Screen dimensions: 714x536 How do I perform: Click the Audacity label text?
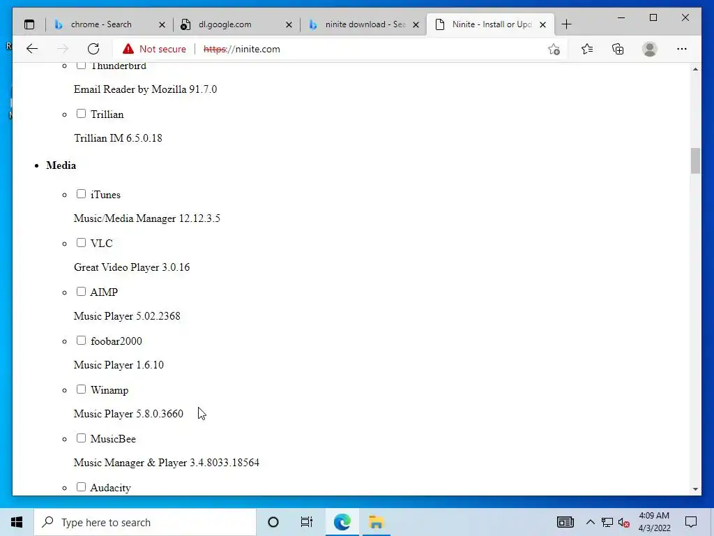tap(111, 488)
